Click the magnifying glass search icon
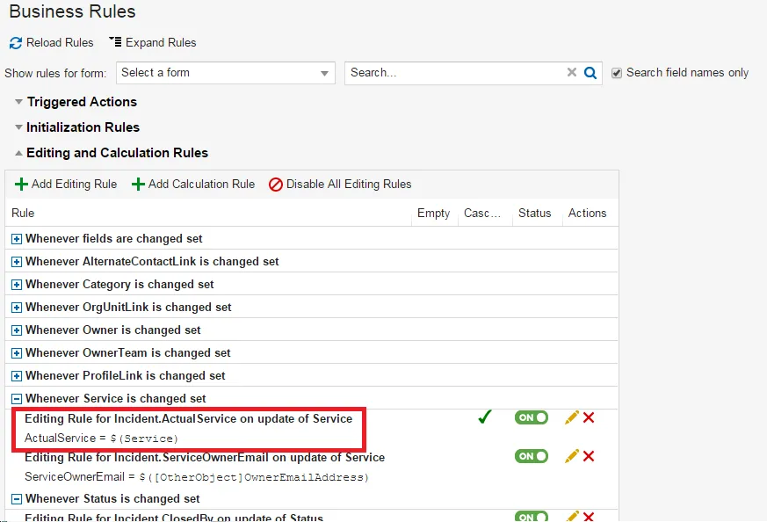This screenshot has height=522, width=767. tap(590, 73)
